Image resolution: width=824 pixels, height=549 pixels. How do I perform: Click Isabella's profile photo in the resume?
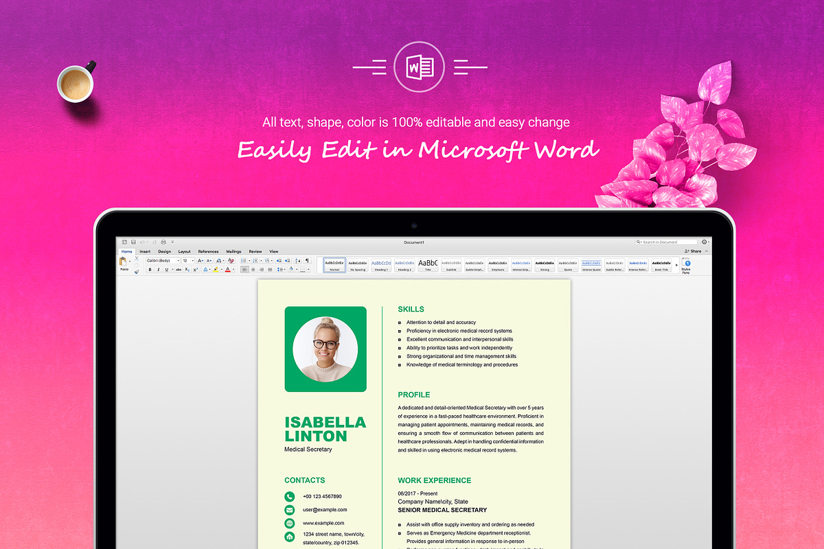pos(325,349)
